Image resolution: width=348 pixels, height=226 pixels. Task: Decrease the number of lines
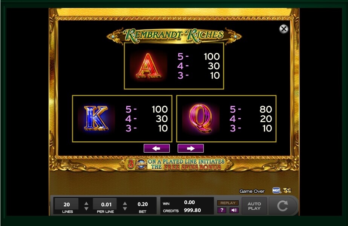click(86, 209)
